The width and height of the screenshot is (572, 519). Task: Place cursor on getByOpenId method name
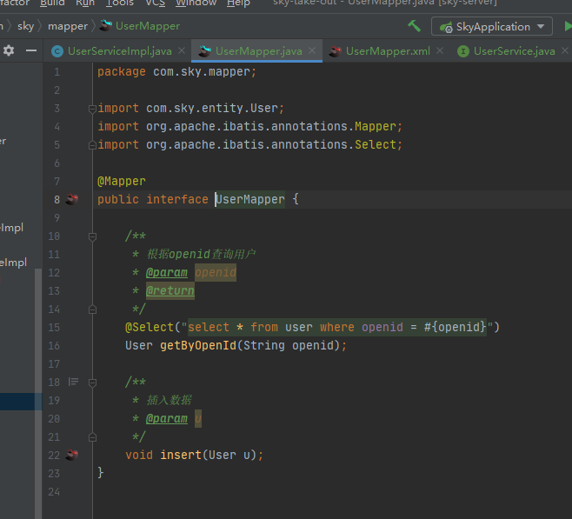(198, 345)
